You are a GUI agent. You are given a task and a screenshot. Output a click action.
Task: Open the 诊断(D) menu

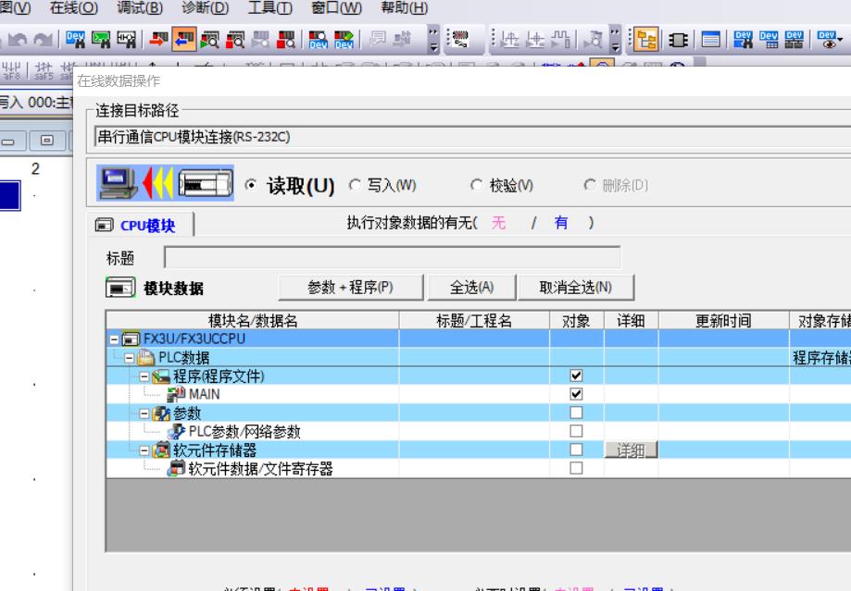(x=206, y=8)
